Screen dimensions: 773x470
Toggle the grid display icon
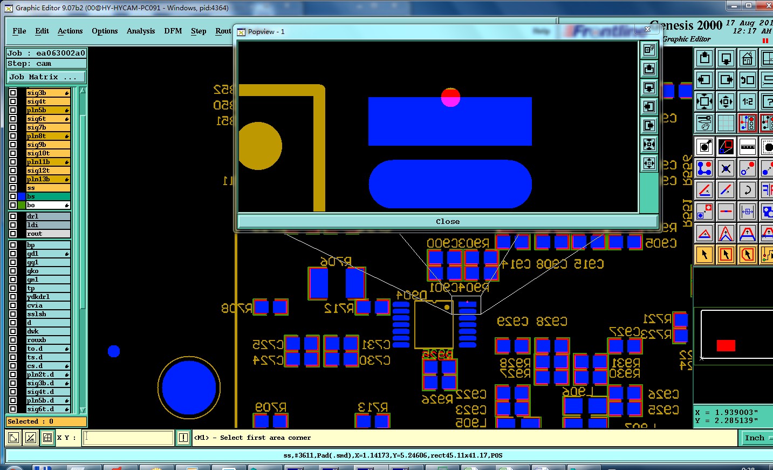pos(726,123)
